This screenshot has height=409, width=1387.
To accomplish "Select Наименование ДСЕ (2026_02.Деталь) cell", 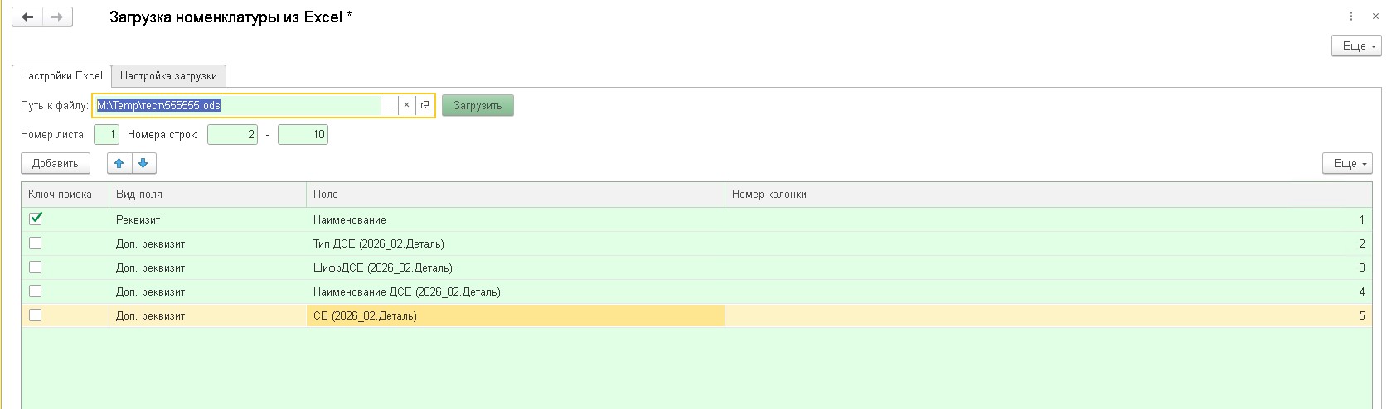I will pos(516,291).
